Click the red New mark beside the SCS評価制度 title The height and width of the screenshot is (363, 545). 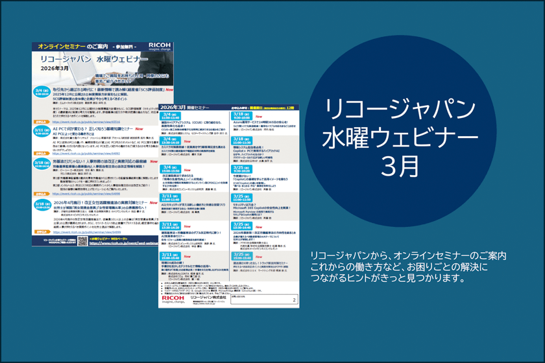point(169,89)
